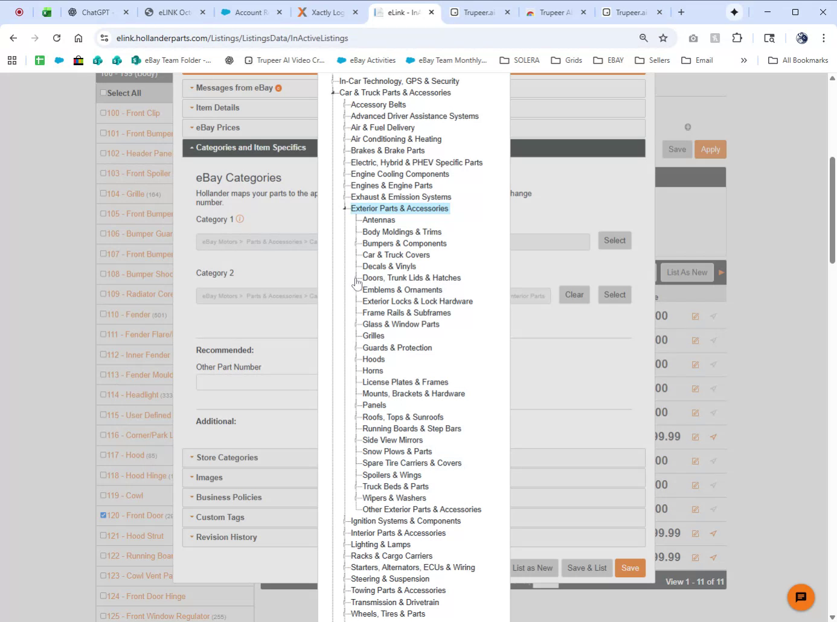Uncheck the 120 - Front Door checkbox
This screenshot has width=837, height=622.
pyautogui.click(x=103, y=516)
